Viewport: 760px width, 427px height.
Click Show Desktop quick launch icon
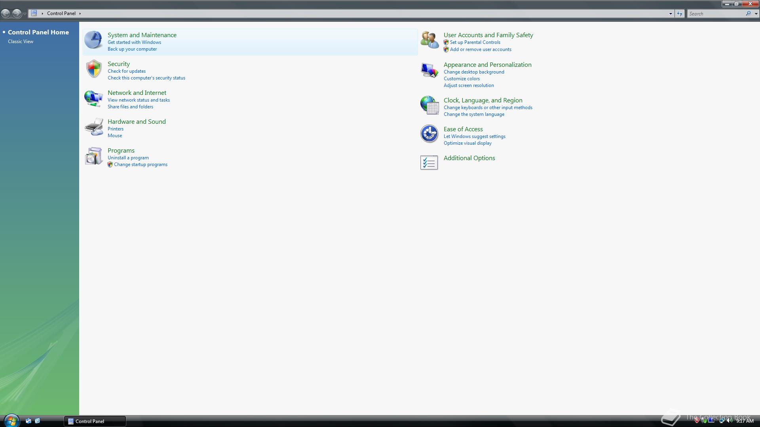click(28, 421)
